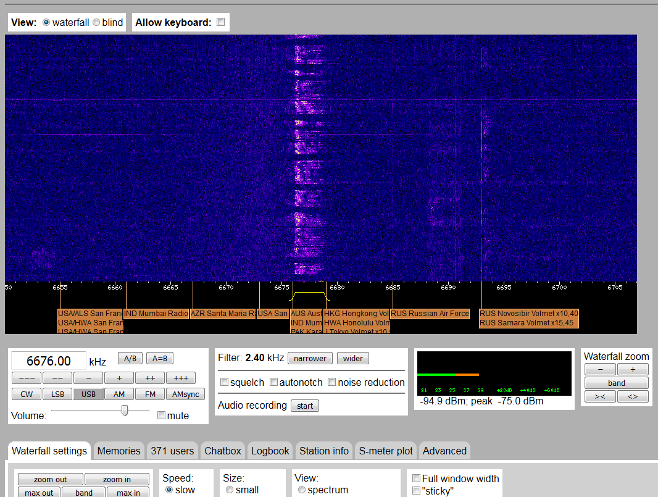
Task: Switch demodulation mode to CW
Action: pyautogui.click(x=27, y=394)
